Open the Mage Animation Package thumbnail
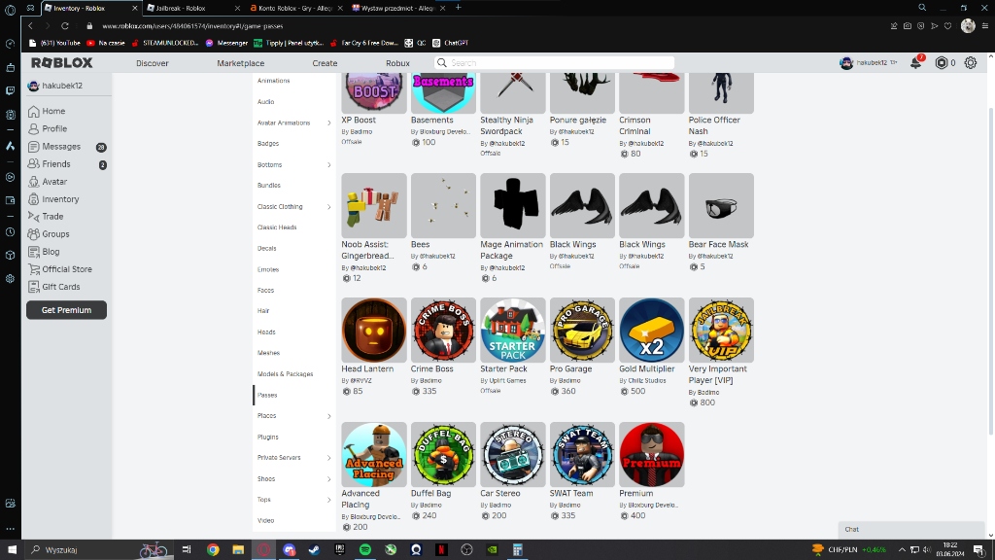 coord(513,206)
